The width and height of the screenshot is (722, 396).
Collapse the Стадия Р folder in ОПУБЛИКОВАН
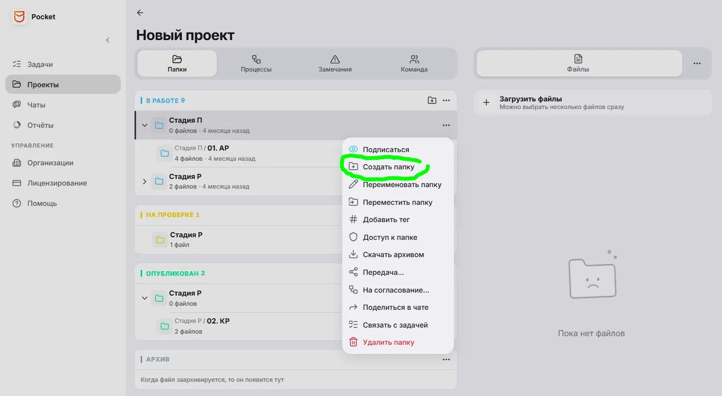click(x=145, y=298)
